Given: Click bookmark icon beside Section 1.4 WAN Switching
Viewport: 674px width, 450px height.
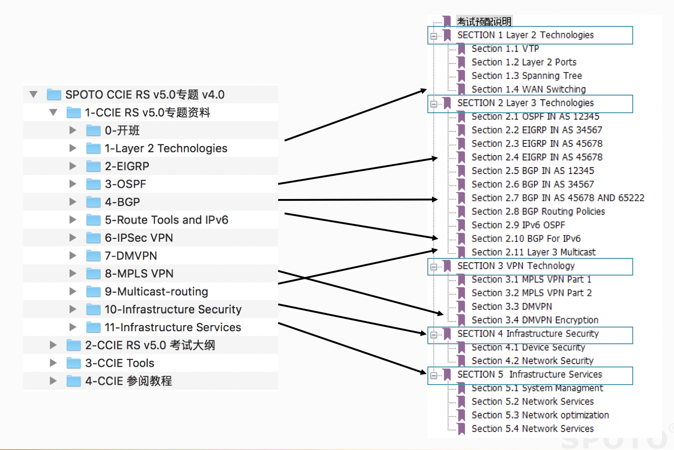Looking at the screenshot, I should point(461,89).
